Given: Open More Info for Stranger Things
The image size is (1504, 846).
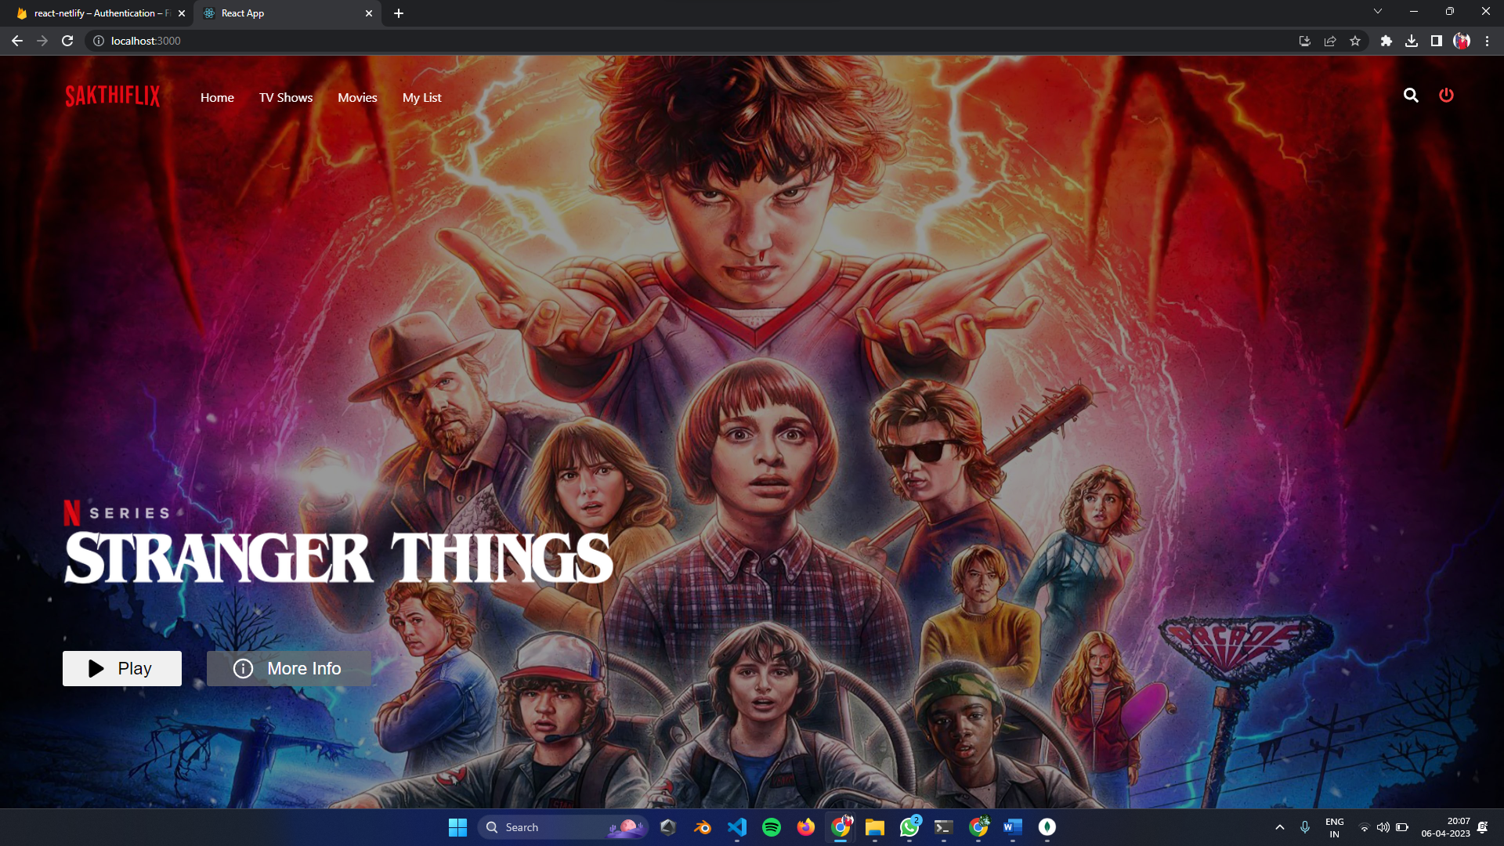Looking at the screenshot, I should point(288,668).
